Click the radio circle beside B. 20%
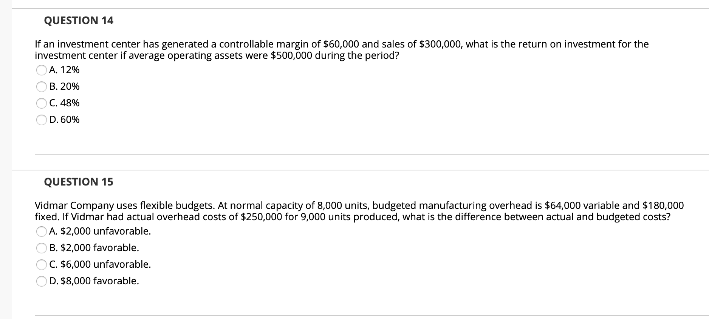 41,86
